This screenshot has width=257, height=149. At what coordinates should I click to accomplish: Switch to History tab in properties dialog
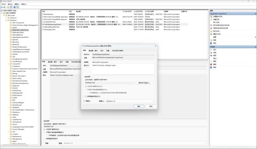118,50
